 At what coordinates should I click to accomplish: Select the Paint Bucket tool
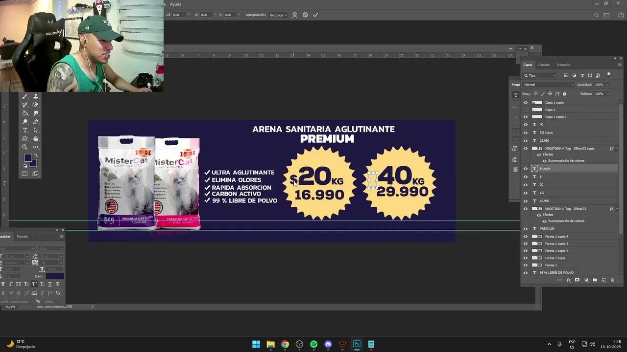pyautogui.click(x=25, y=113)
